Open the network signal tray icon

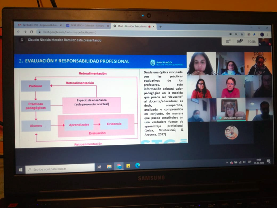[240, 162]
